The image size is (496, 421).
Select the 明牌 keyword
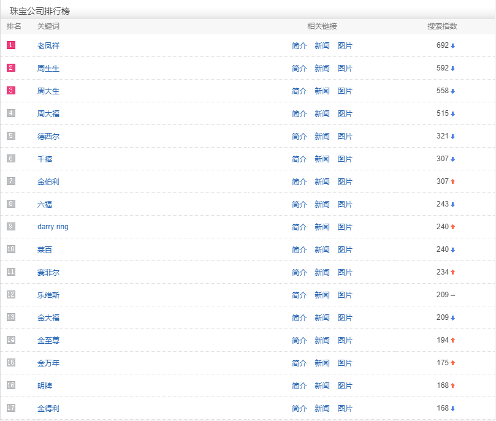click(45, 386)
